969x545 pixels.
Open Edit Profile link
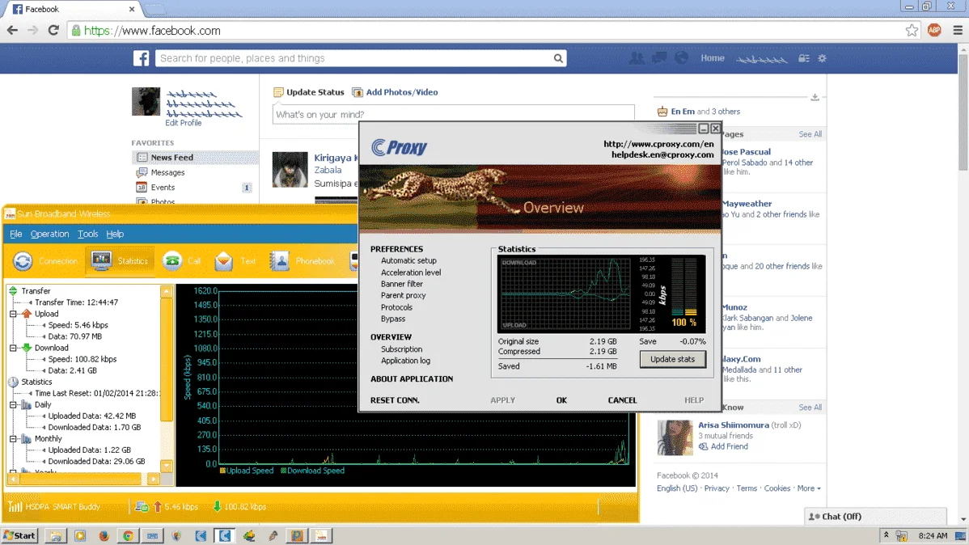(x=183, y=123)
